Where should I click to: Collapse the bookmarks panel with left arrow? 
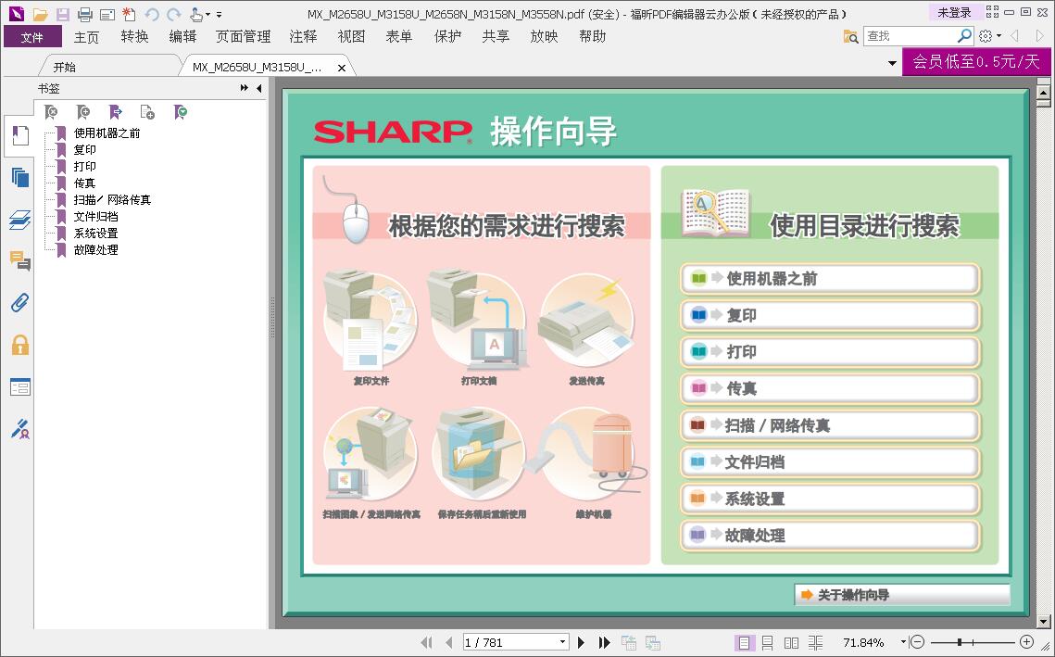259,88
